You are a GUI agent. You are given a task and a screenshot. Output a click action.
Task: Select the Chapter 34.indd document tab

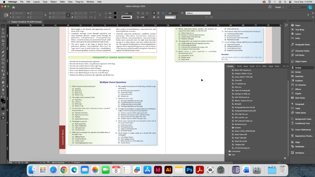point(26,22)
